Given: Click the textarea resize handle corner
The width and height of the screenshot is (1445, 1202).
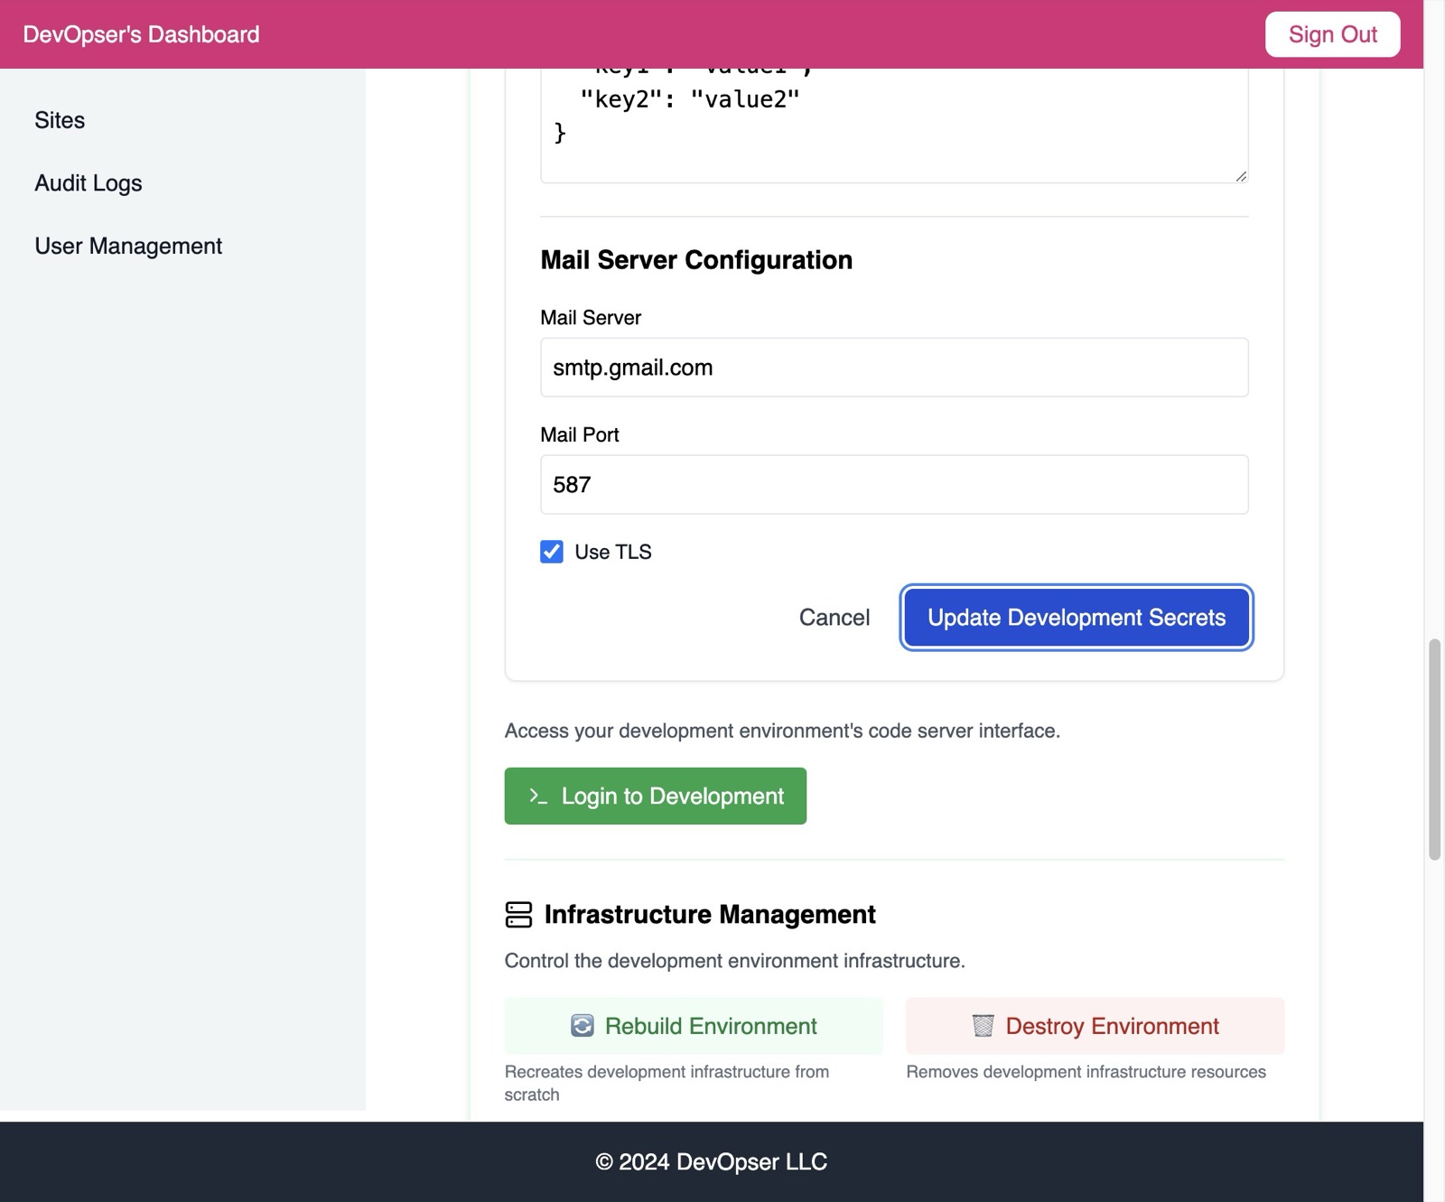Looking at the screenshot, I should [x=1241, y=176].
